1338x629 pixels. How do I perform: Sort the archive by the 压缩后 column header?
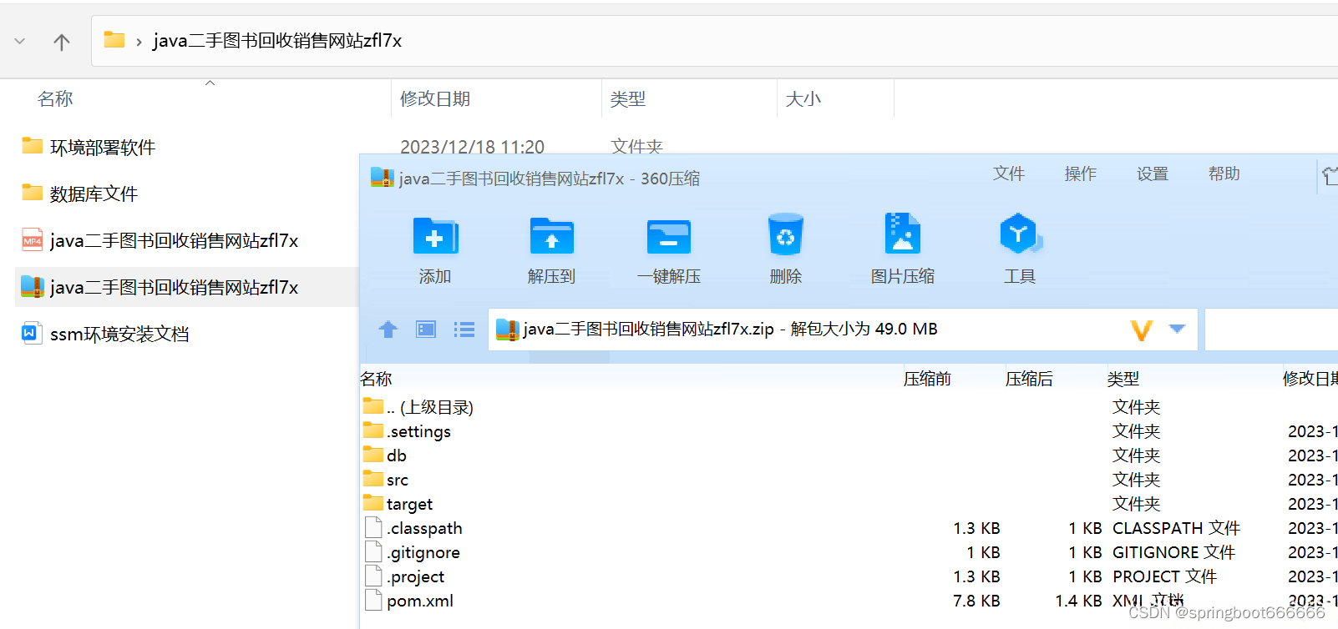1029,379
